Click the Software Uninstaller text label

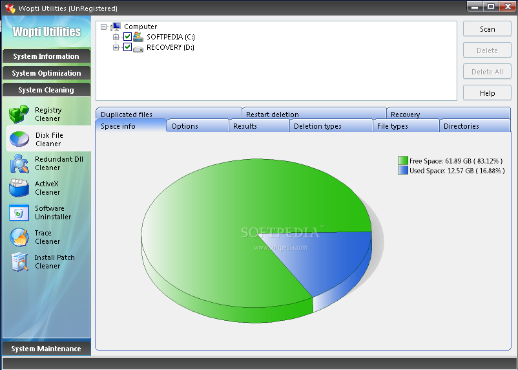[53, 212]
